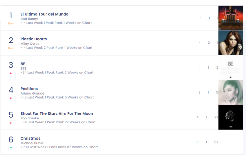Screen dimensions: 246x155
Task: Open the Positions album cover thumbnail
Action: (231, 93)
